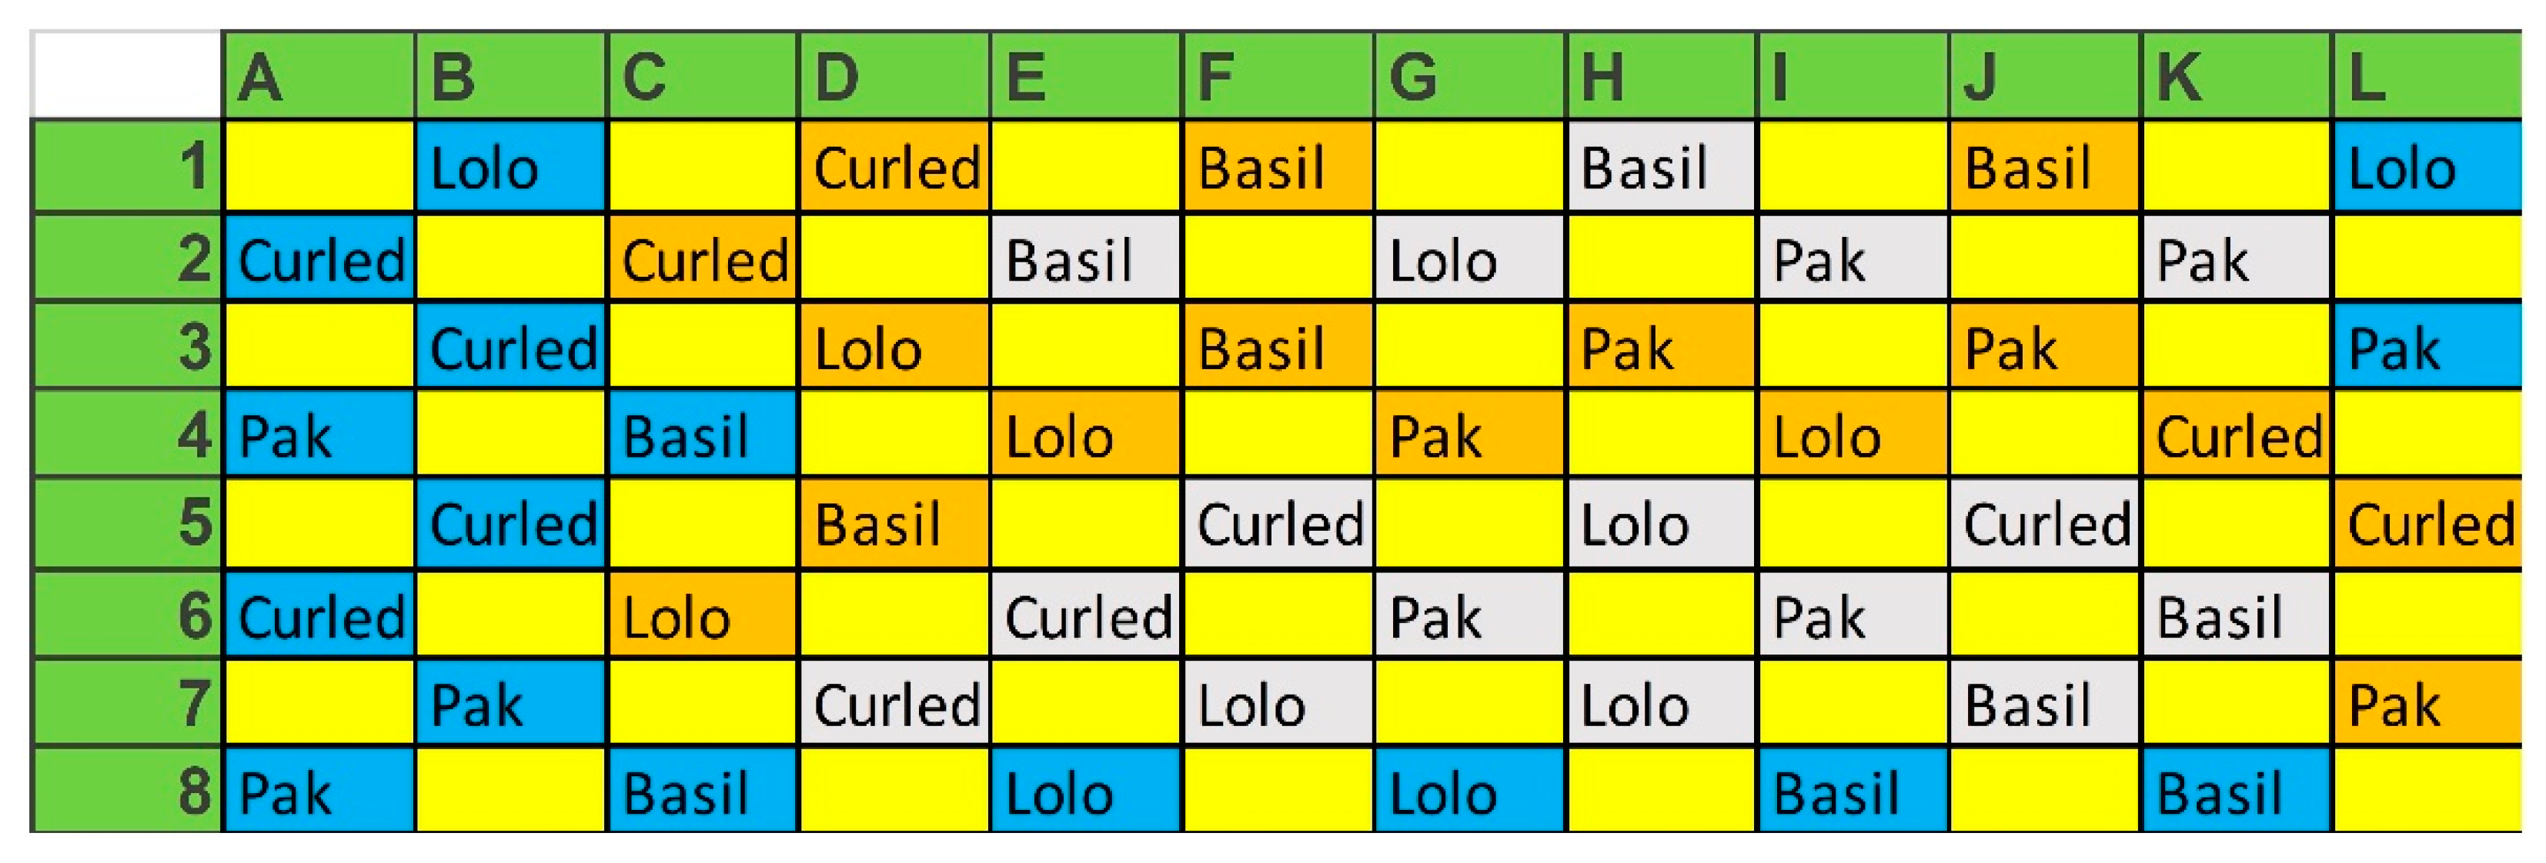Click the orange Curled cell in K4

click(2237, 432)
